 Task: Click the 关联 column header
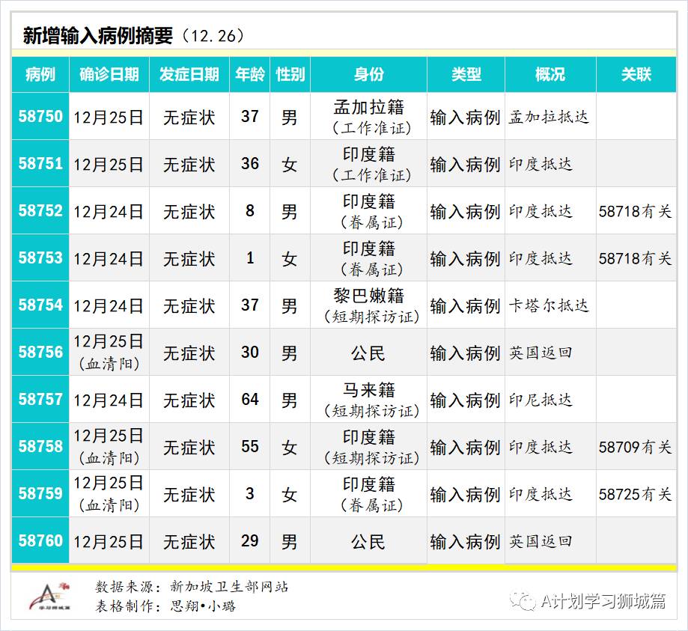tap(639, 75)
